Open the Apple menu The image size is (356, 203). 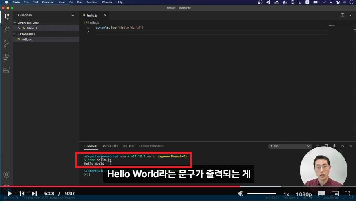tap(7, 2)
